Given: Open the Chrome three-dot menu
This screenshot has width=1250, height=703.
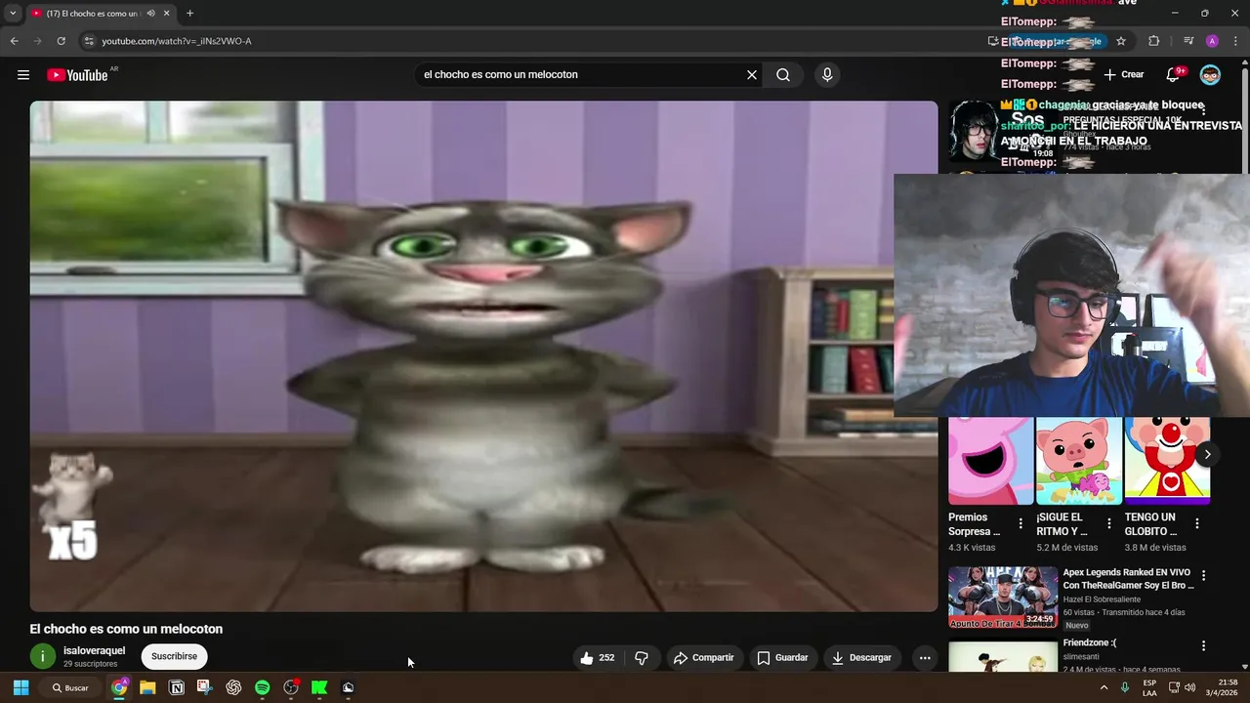Looking at the screenshot, I should [1235, 41].
